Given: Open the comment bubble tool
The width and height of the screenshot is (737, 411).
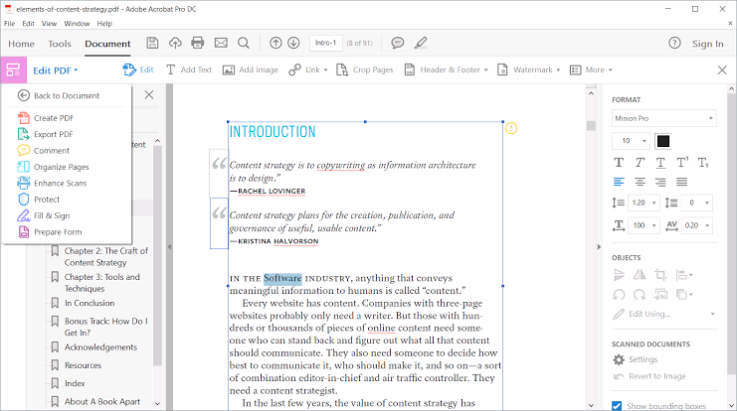Looking at the screenshot, I should click(x=398, y=43).
